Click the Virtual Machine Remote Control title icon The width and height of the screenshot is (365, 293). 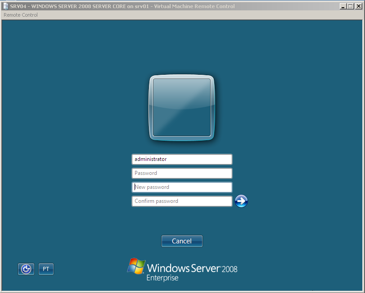pyautogui.click(x=5, y=6)
